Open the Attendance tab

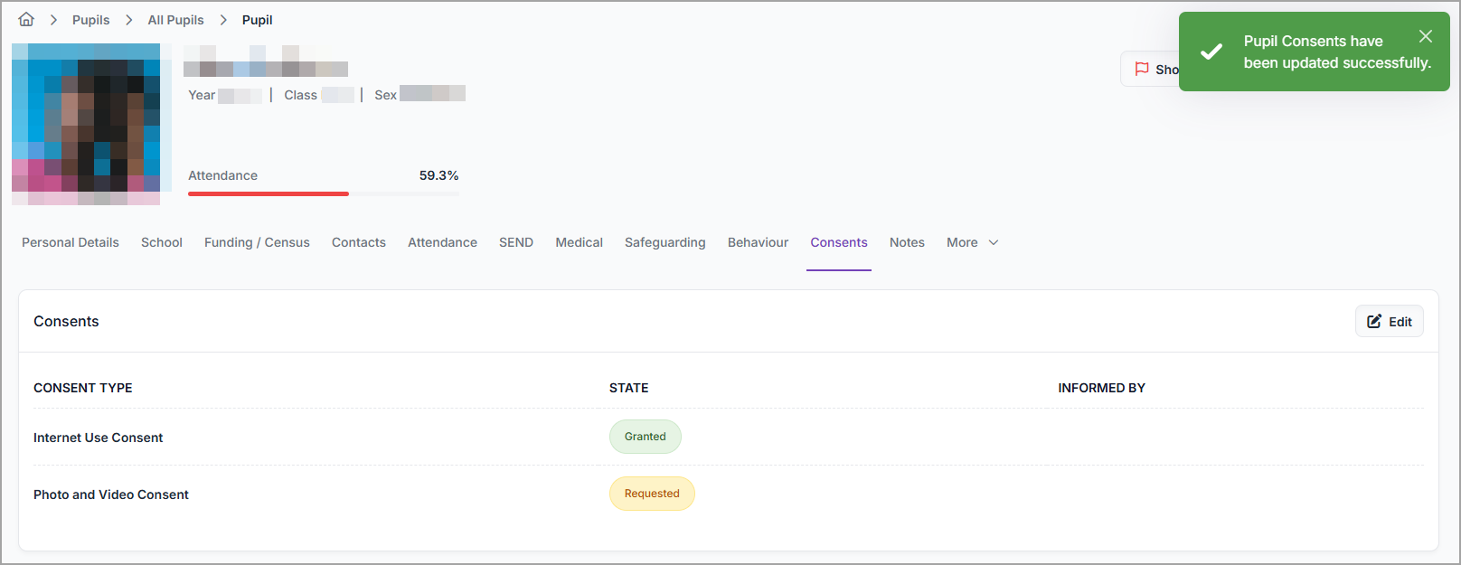tap(442, 242)
